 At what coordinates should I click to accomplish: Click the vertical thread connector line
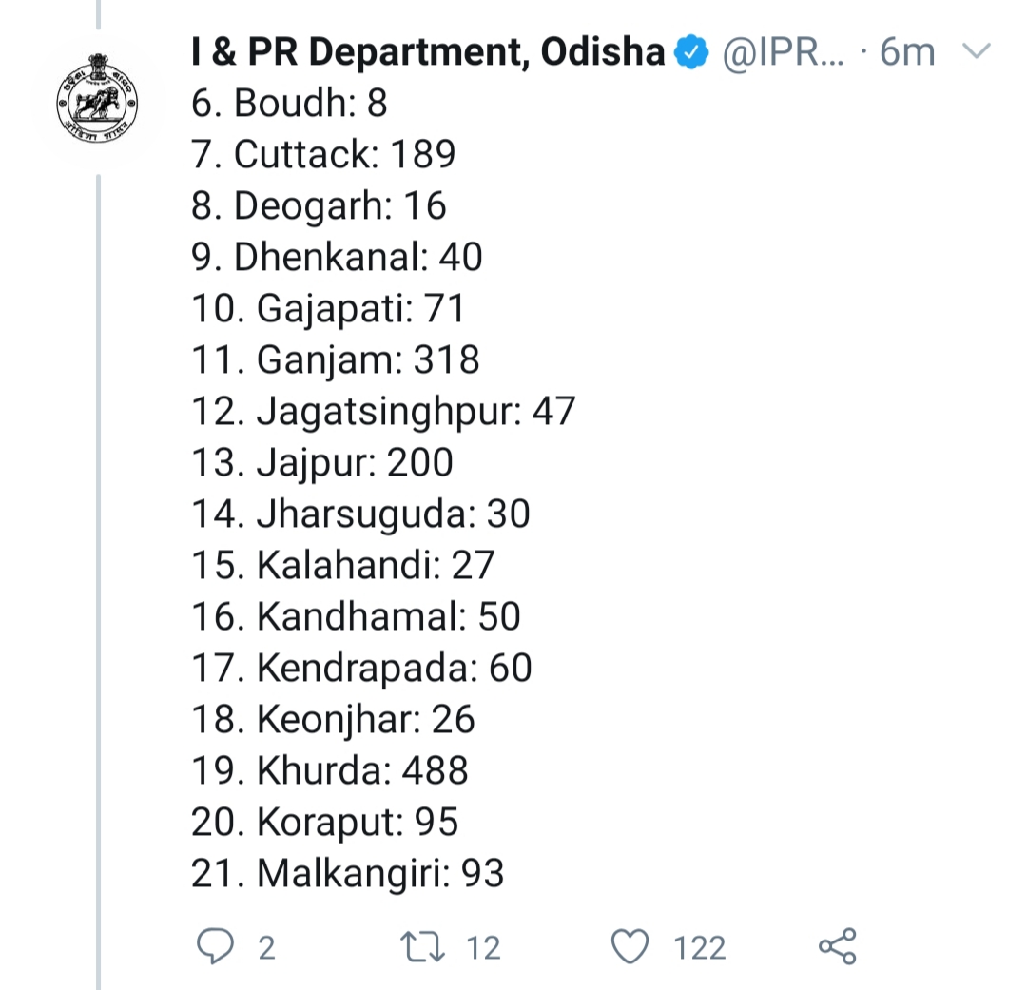98,571
